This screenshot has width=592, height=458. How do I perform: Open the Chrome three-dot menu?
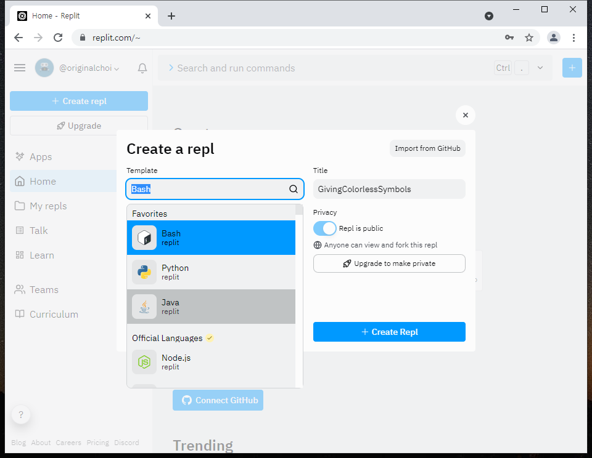coord(573,38)
